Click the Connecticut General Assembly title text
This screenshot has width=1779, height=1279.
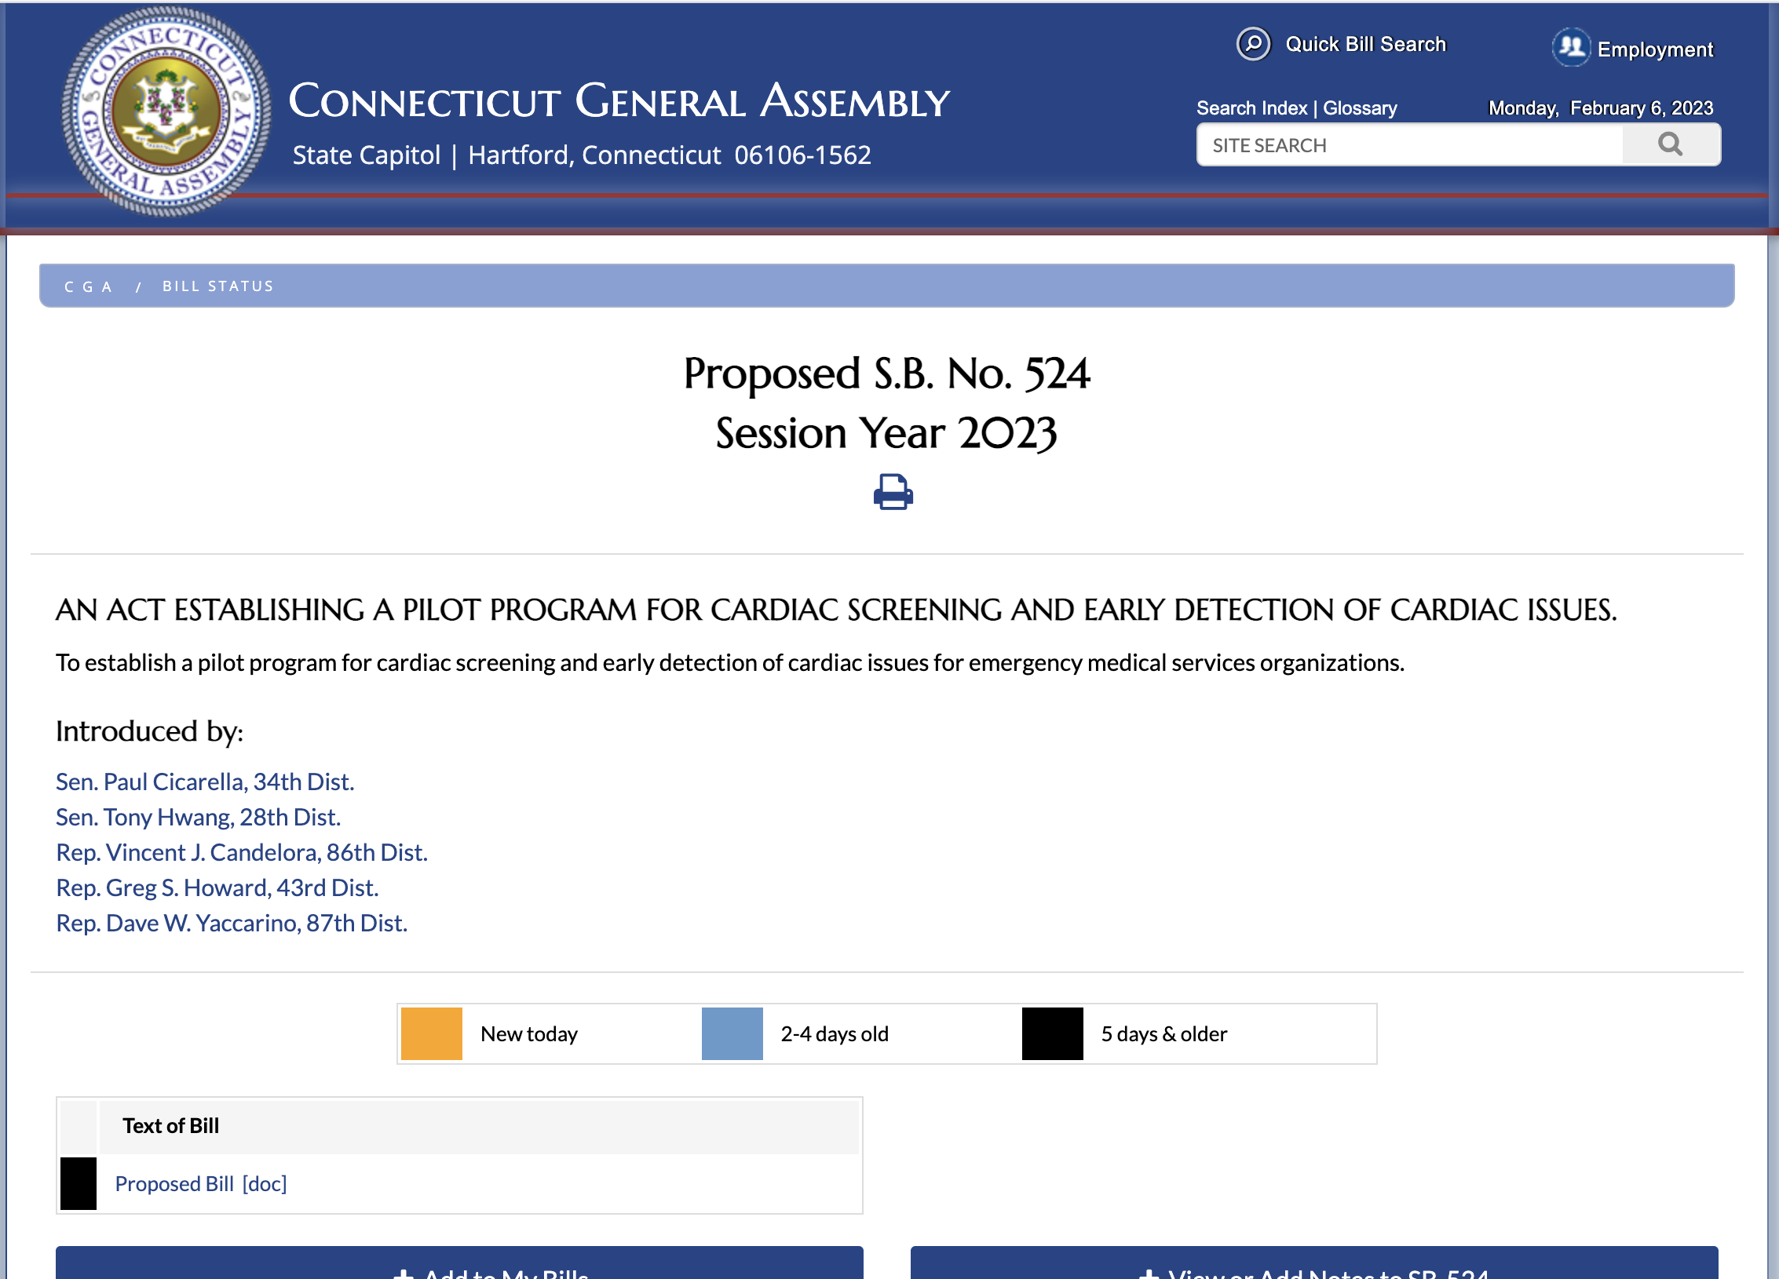[619, 101]
